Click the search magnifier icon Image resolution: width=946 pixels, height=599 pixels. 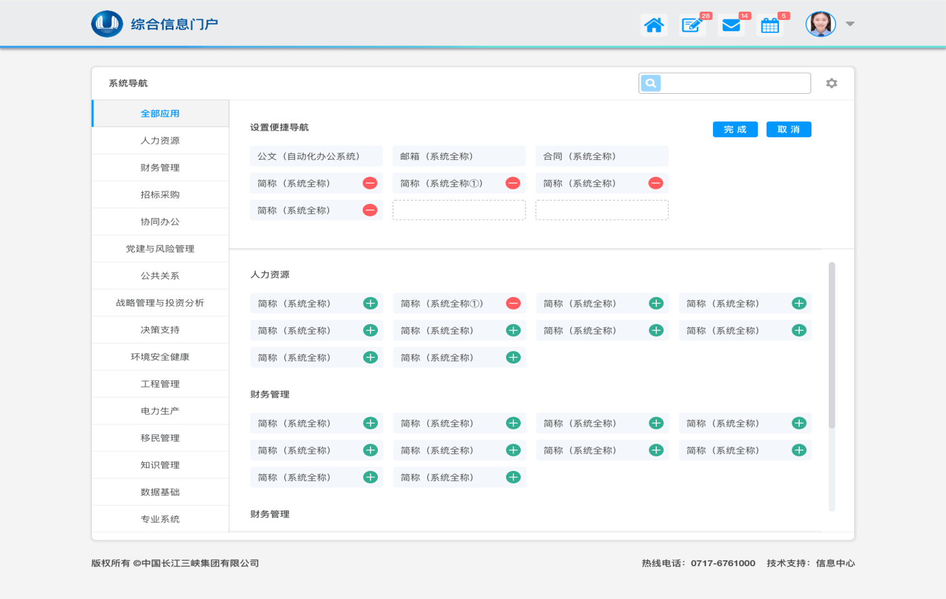(x=651, y=83)
